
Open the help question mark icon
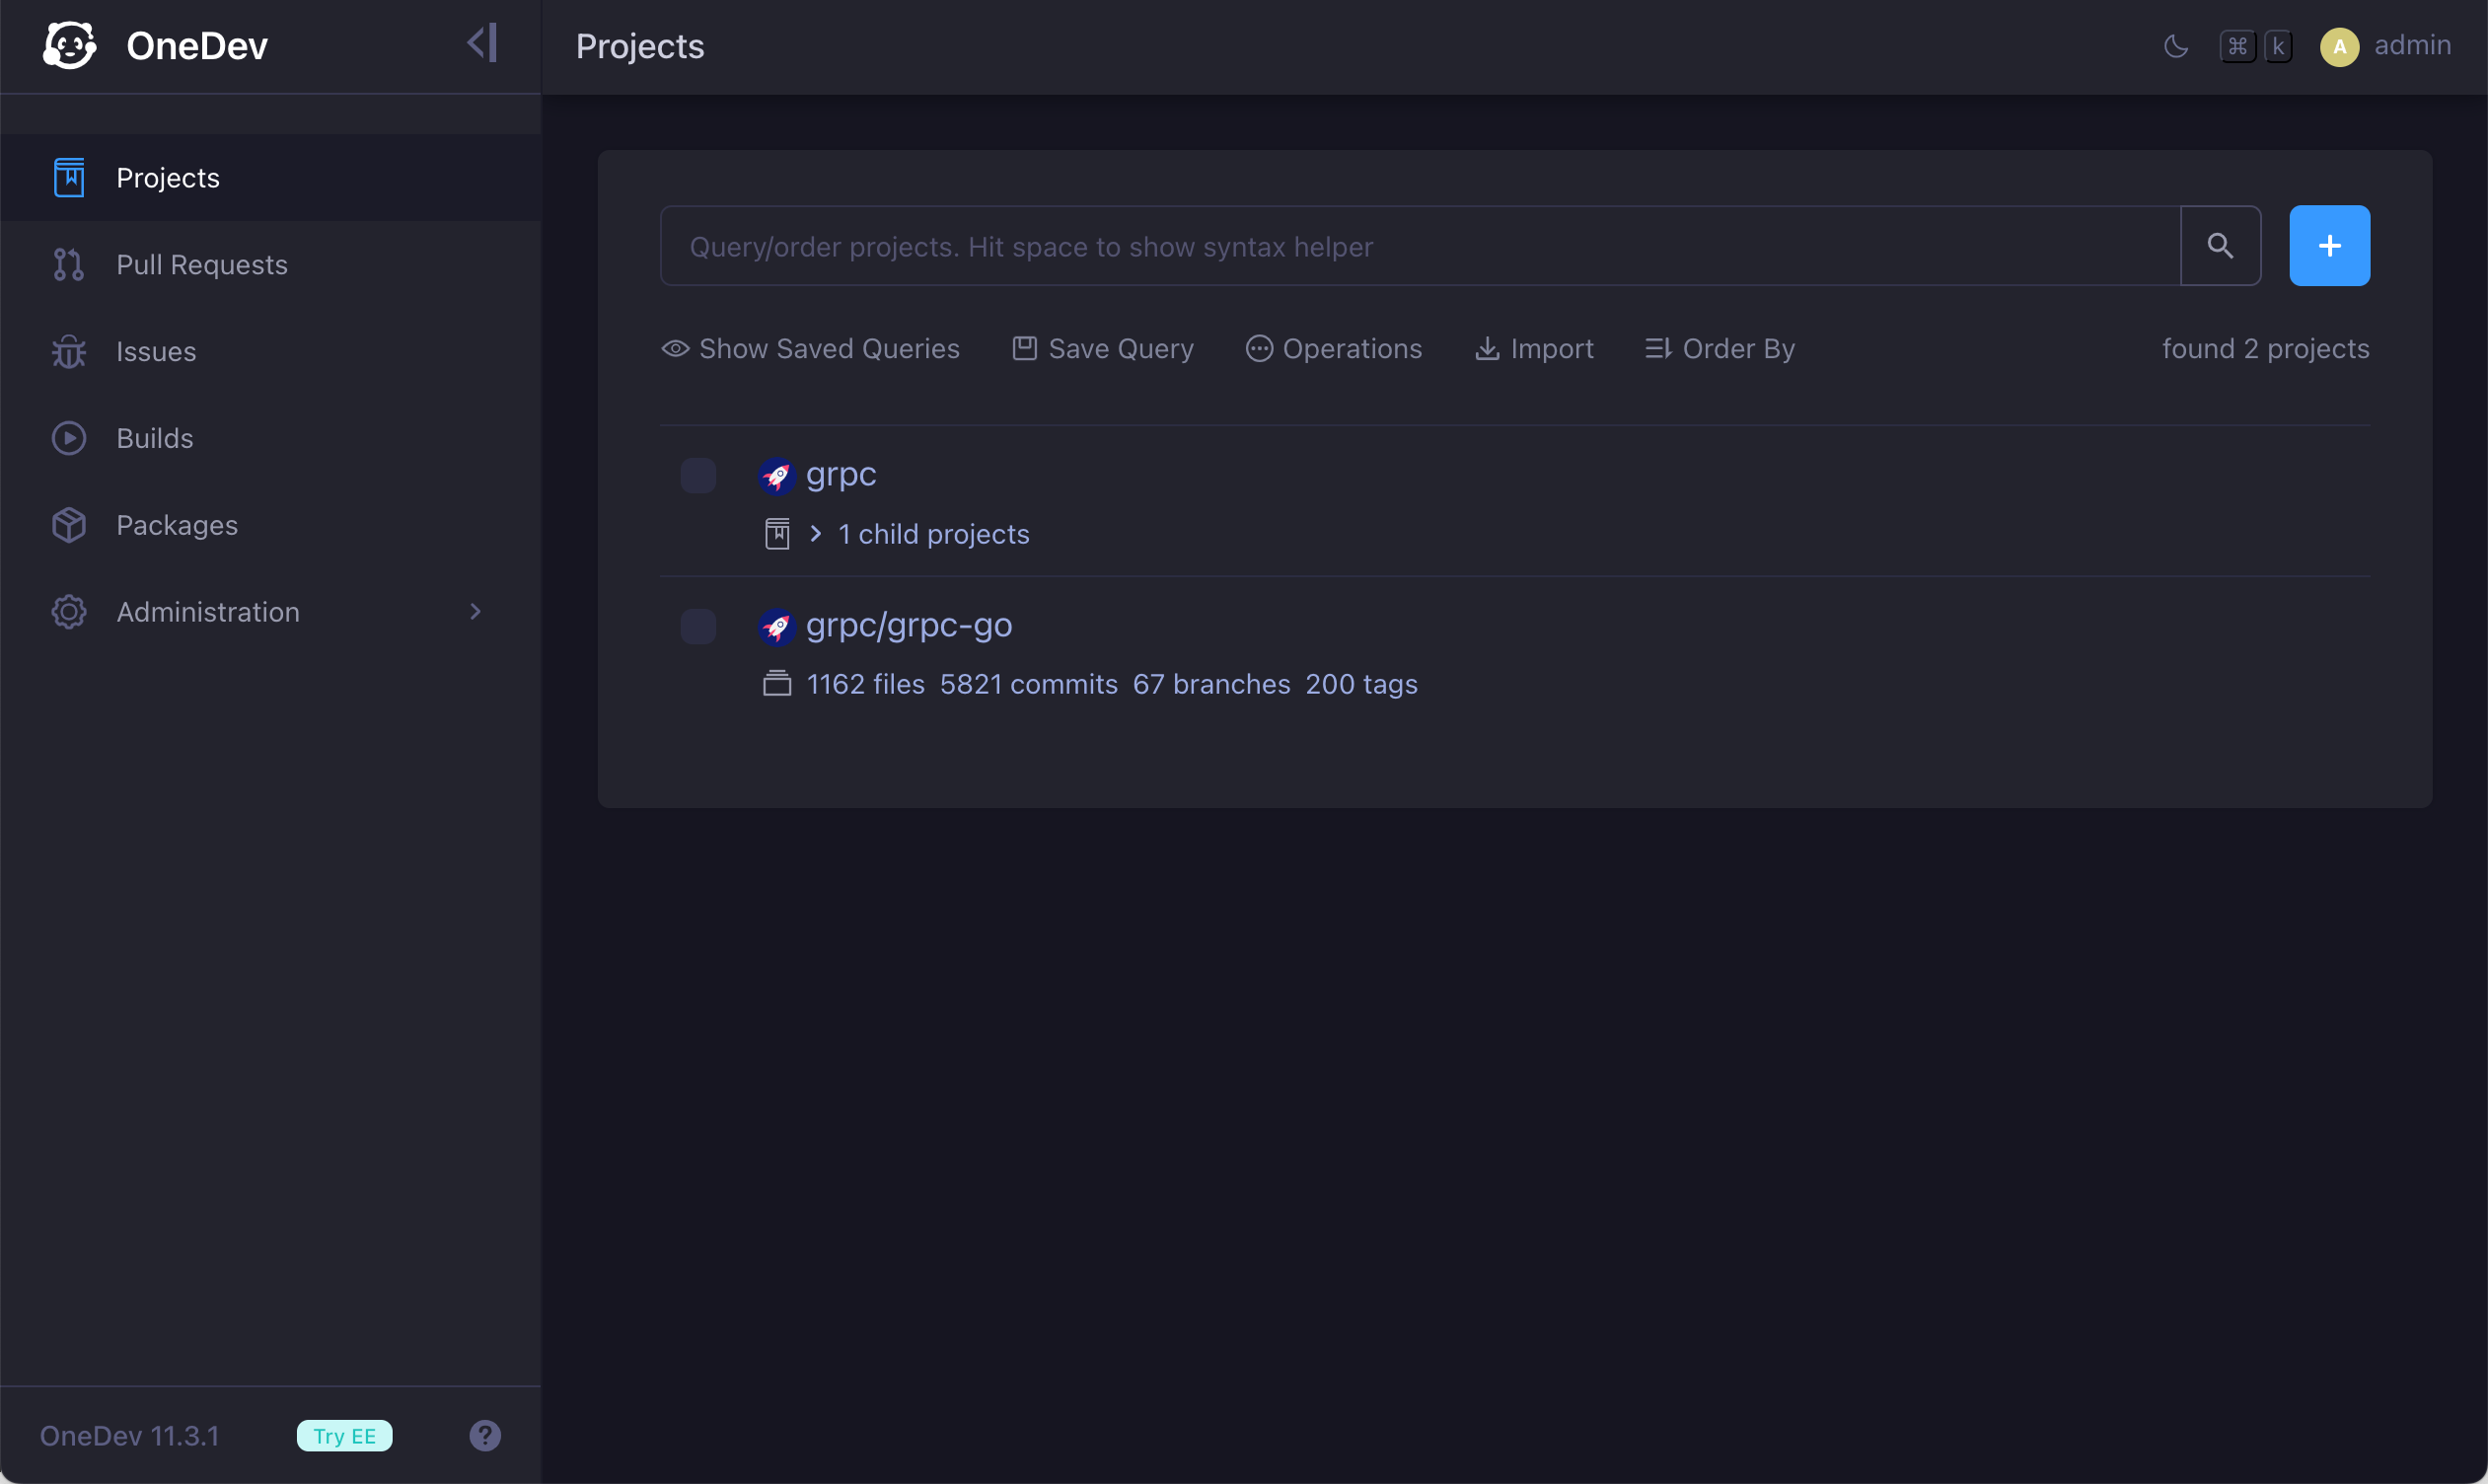point(484,1435)
